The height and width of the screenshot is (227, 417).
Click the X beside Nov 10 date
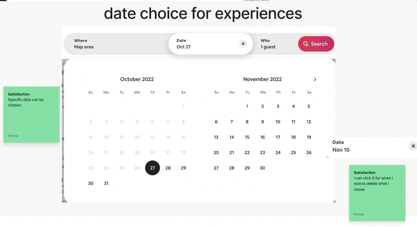(413, 146)
